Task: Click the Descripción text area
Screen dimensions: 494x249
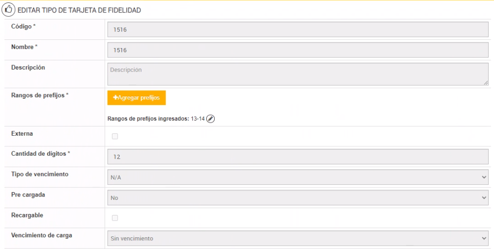Action: click(x=297, y=74)
